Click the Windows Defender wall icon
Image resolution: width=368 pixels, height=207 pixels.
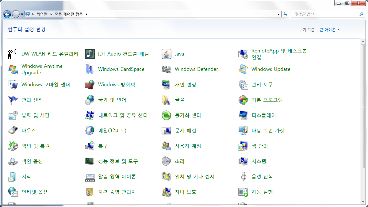[x=167, y=69]
